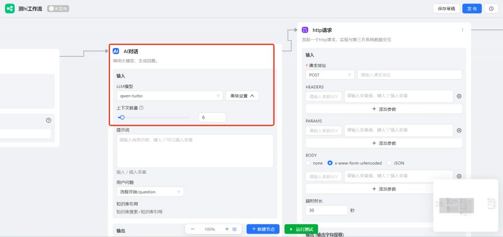503x237 pixels.
Task: Click the 上下文数量 slider handle
Action: point(122,117)
